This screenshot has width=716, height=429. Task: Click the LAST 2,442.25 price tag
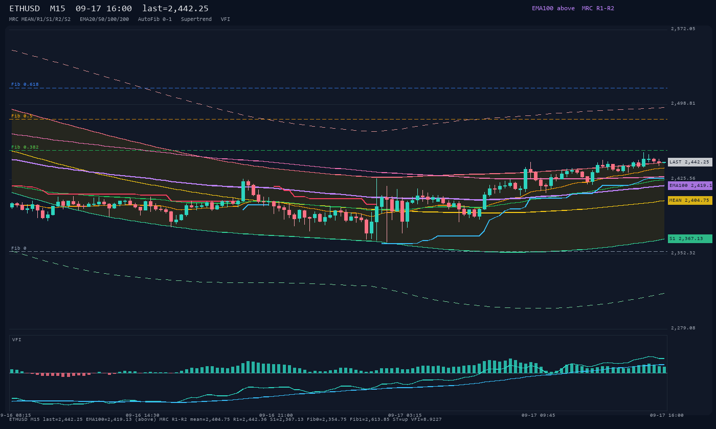(690, 162)
